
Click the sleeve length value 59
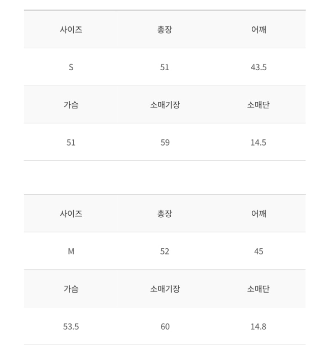[x=165, y=142]
